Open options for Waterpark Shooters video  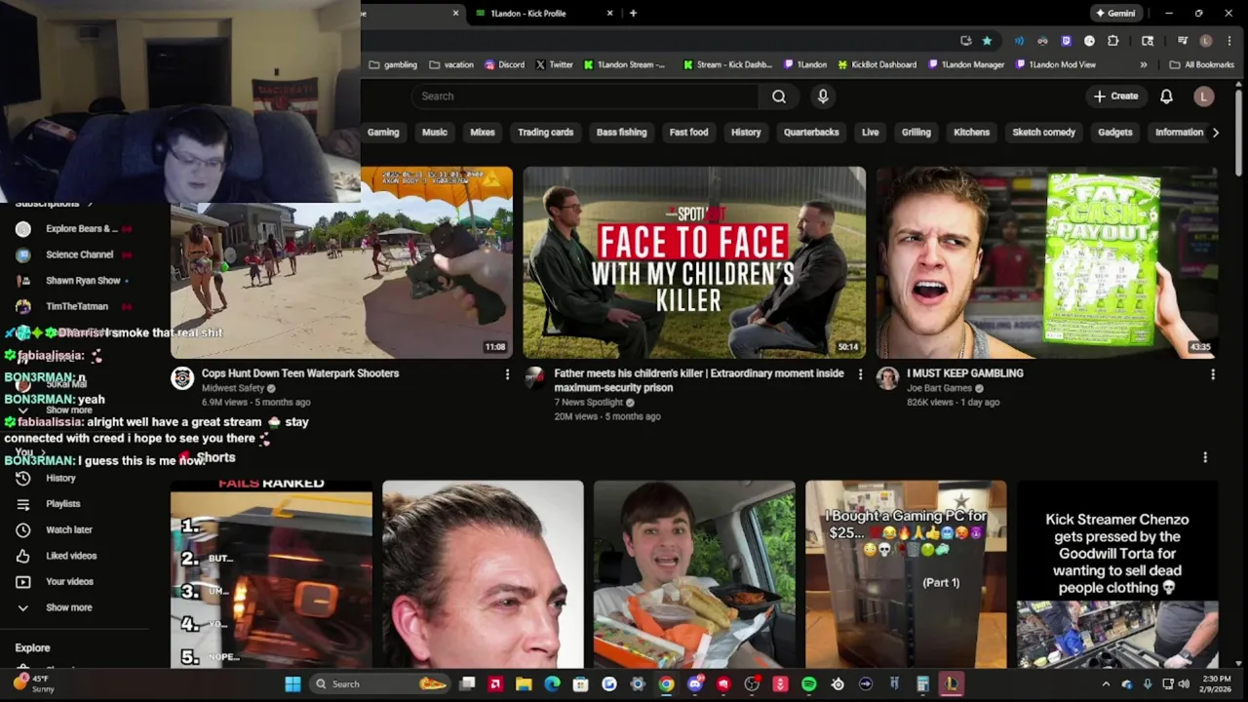(x=507, y=374)
